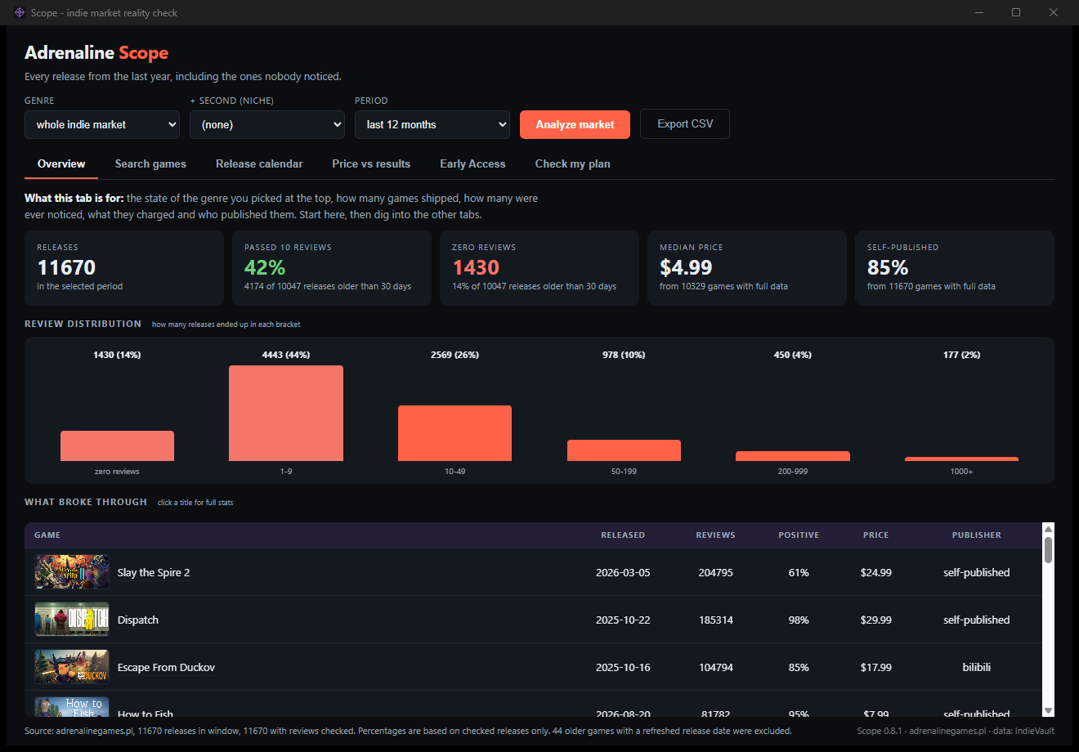Click release date 2025-10-16
The image size is (1079, 752).
coord(623,667)
